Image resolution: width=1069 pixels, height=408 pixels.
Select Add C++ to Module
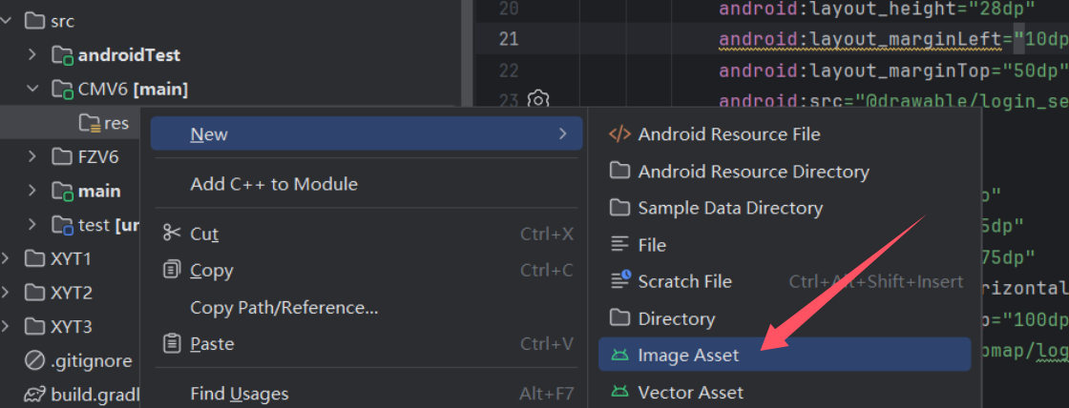(273, 184)
